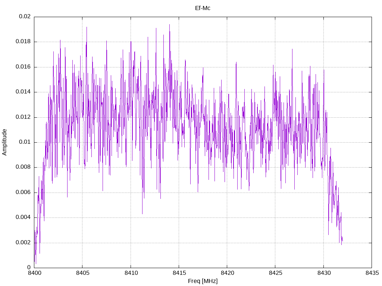Click x-axis tick label 8430
This screenshot has height=286, width=382.
click(324, 273)
